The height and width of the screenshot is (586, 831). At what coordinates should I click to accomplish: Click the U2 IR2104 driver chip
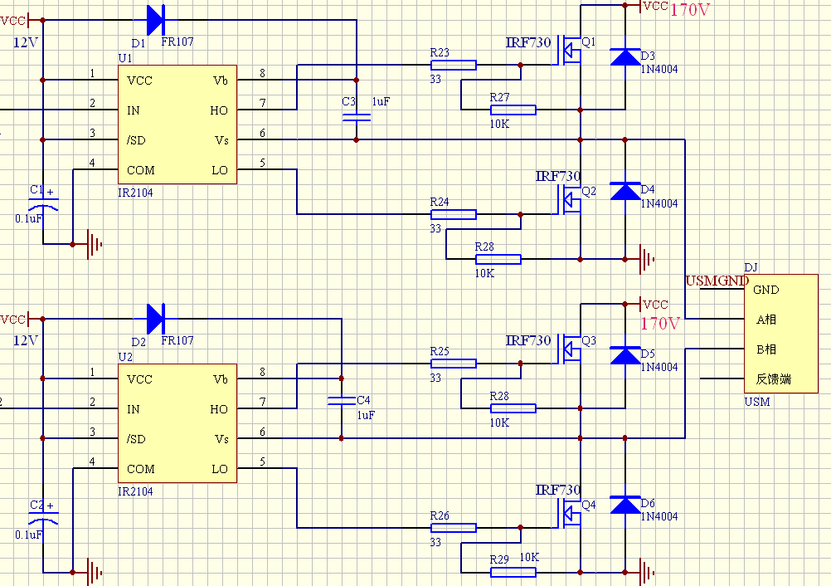click(177, 423)
